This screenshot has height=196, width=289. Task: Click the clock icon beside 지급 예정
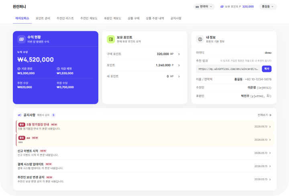point(58,69)
